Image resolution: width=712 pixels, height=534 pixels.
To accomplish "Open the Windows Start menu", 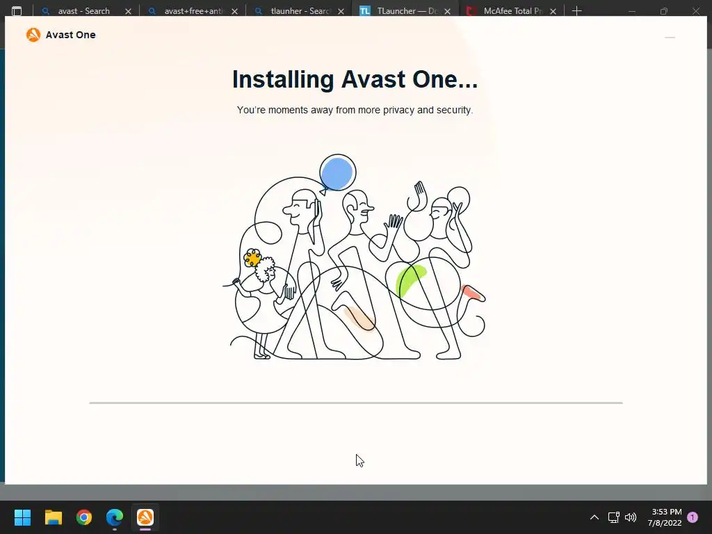I will click(22, 517).
